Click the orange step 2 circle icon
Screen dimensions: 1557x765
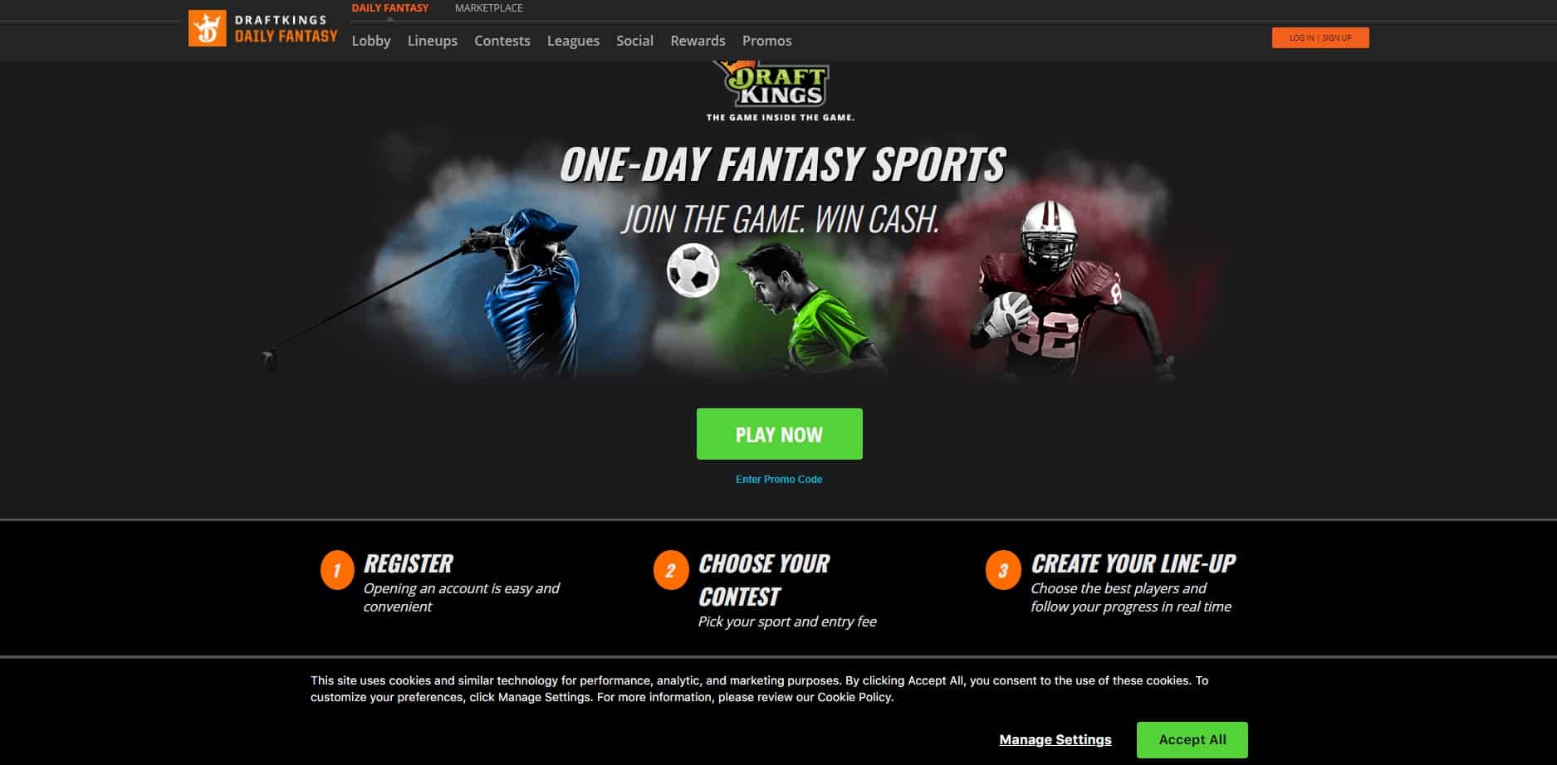pyautogui.click(x=670, y=570)
